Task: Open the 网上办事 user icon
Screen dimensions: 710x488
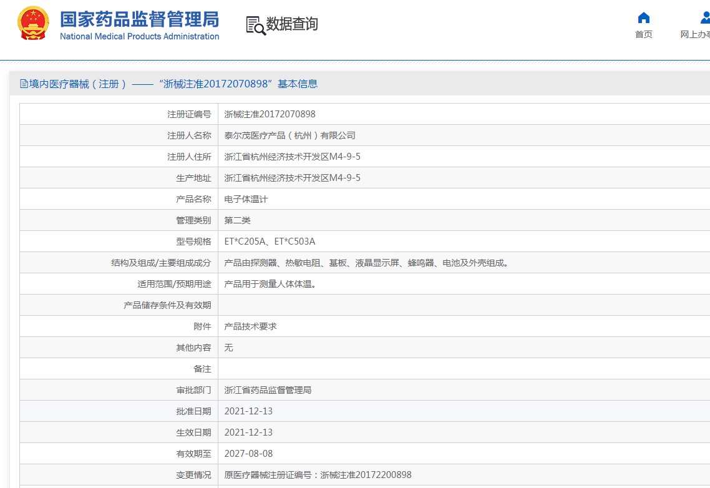Action: 704,17
